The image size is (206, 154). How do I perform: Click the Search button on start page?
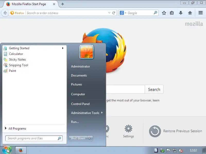pyautogui.click(x=154, y=89)
